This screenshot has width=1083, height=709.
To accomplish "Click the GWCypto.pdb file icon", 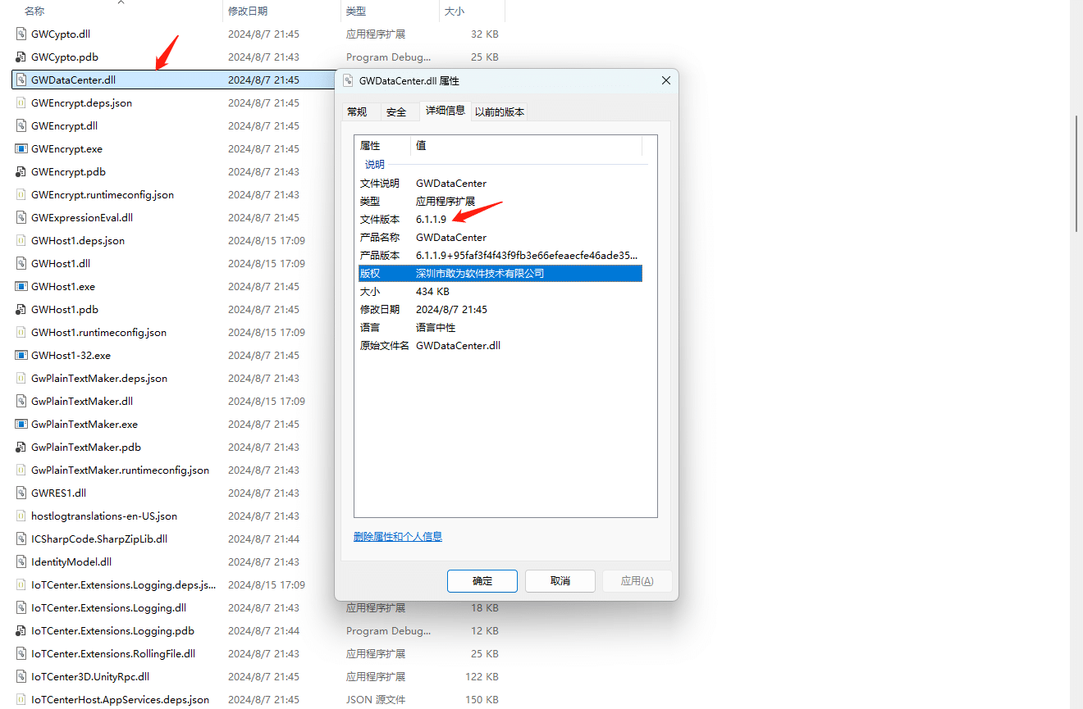I will tap(21, 57).
